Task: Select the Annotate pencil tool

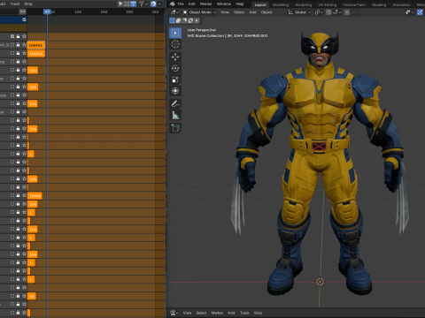Action: tap(175, 103)
